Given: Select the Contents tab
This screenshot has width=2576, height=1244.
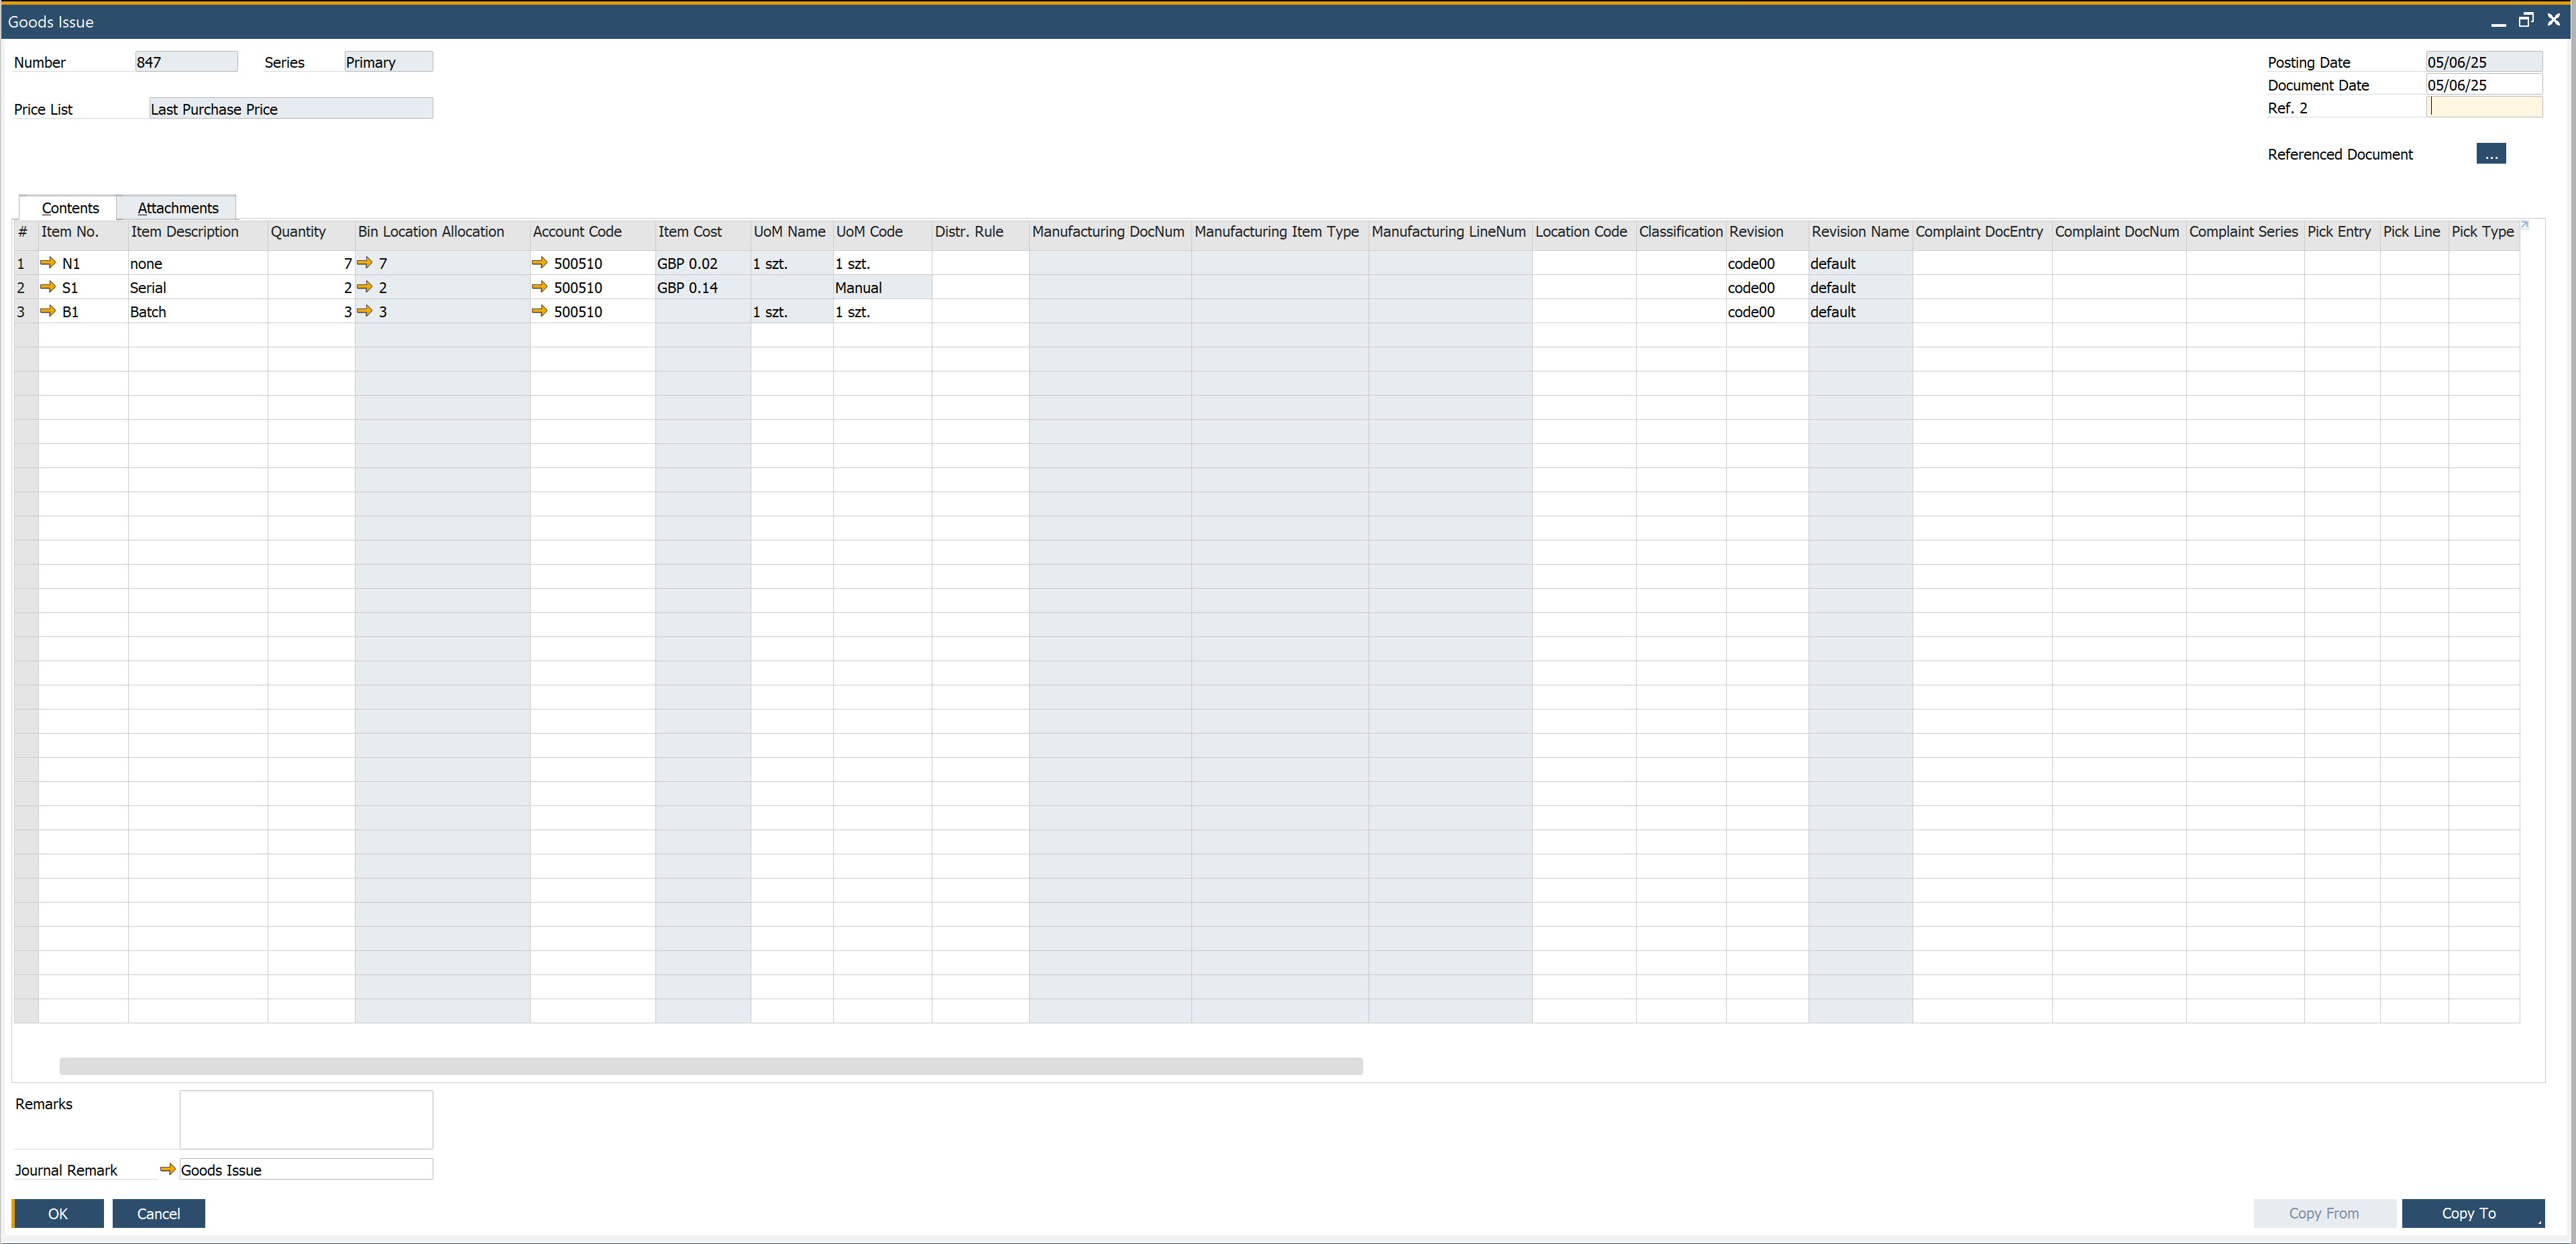Looking at the screenshot, I should click(x=70, y=208).
